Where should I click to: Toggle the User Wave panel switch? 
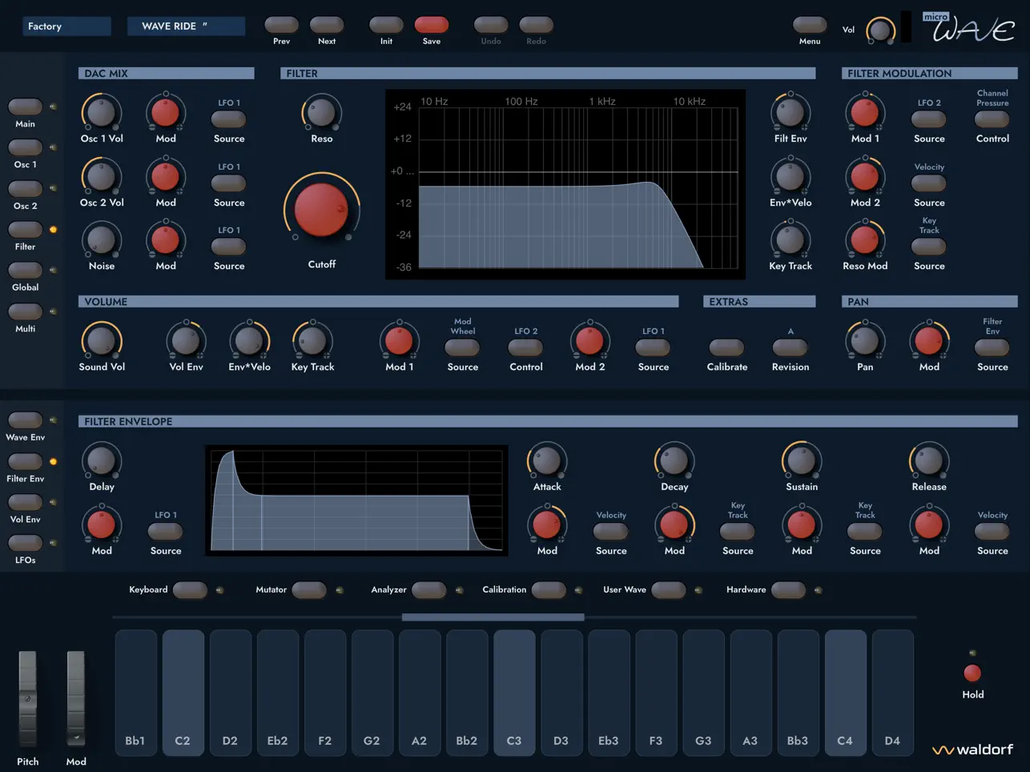(x=669, y=590)
